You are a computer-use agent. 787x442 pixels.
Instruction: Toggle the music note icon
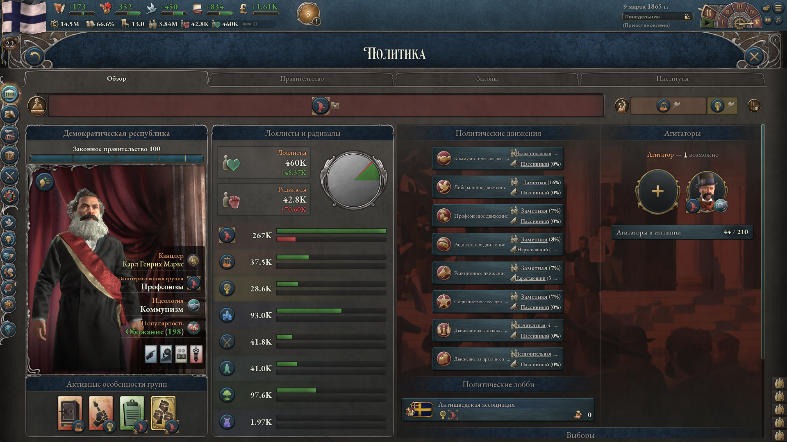[x=778, y=20]
